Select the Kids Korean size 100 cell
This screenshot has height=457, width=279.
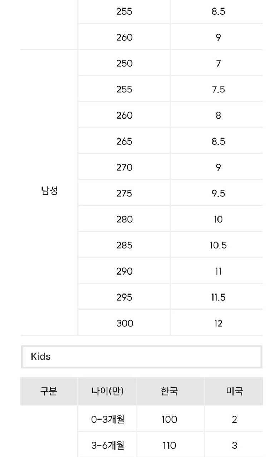tap(169, 419)
